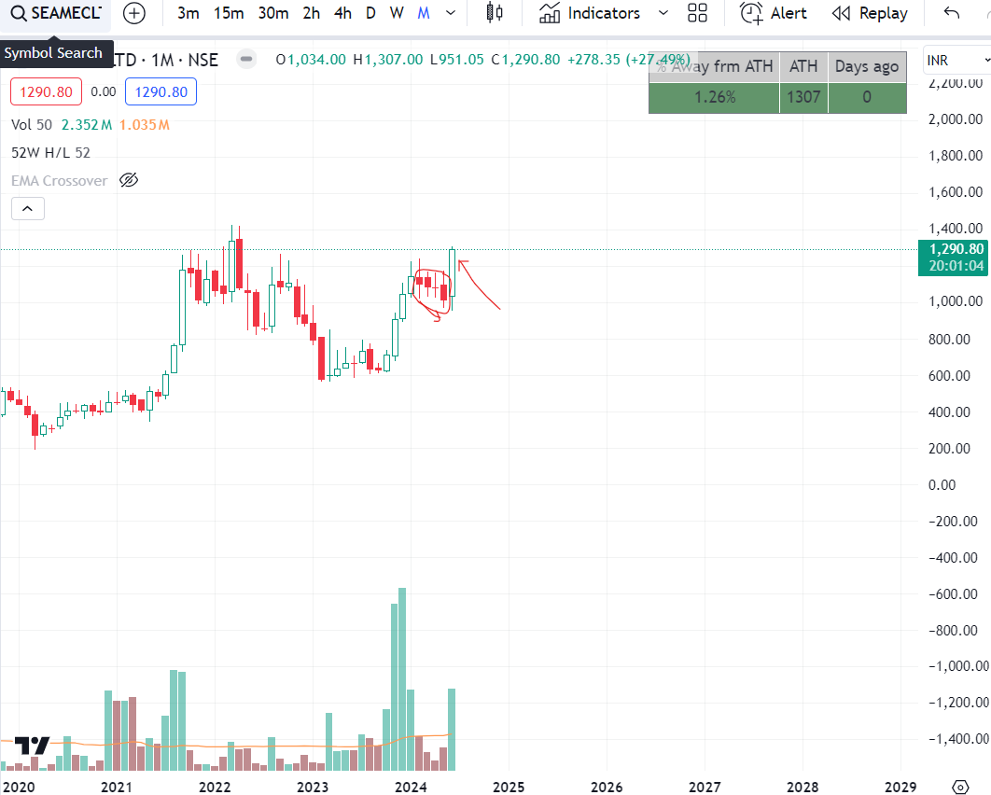
Task: Toggle visibility of EMA Crossover indicator
Action: pyautogui.click(x=129, y=181)
